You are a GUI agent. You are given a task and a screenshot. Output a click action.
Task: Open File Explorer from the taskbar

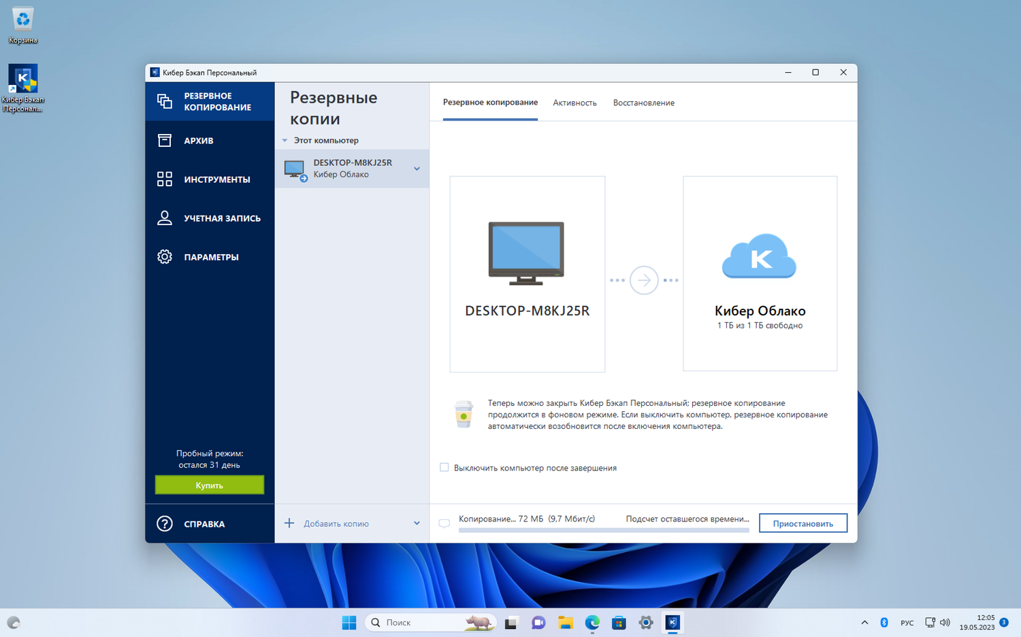tap(565, 623)
